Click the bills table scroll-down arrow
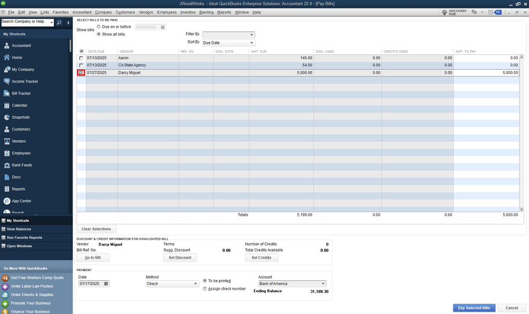 pos(522,209)
